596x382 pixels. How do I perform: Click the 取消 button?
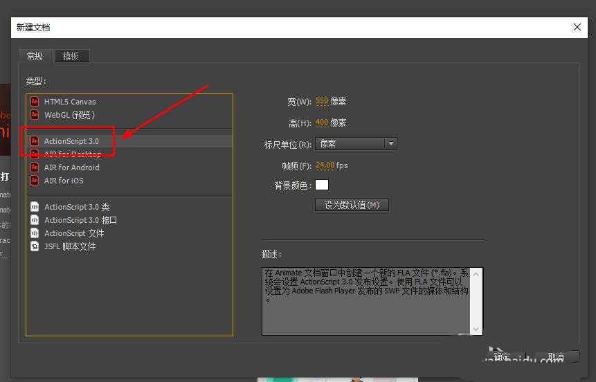(557, 356)
